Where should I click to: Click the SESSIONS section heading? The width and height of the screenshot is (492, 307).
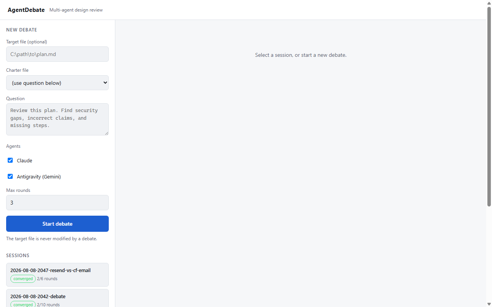point(18,256)
